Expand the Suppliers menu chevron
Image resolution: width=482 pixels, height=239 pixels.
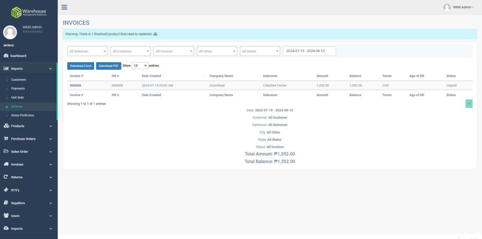click(x=50, y=203)
